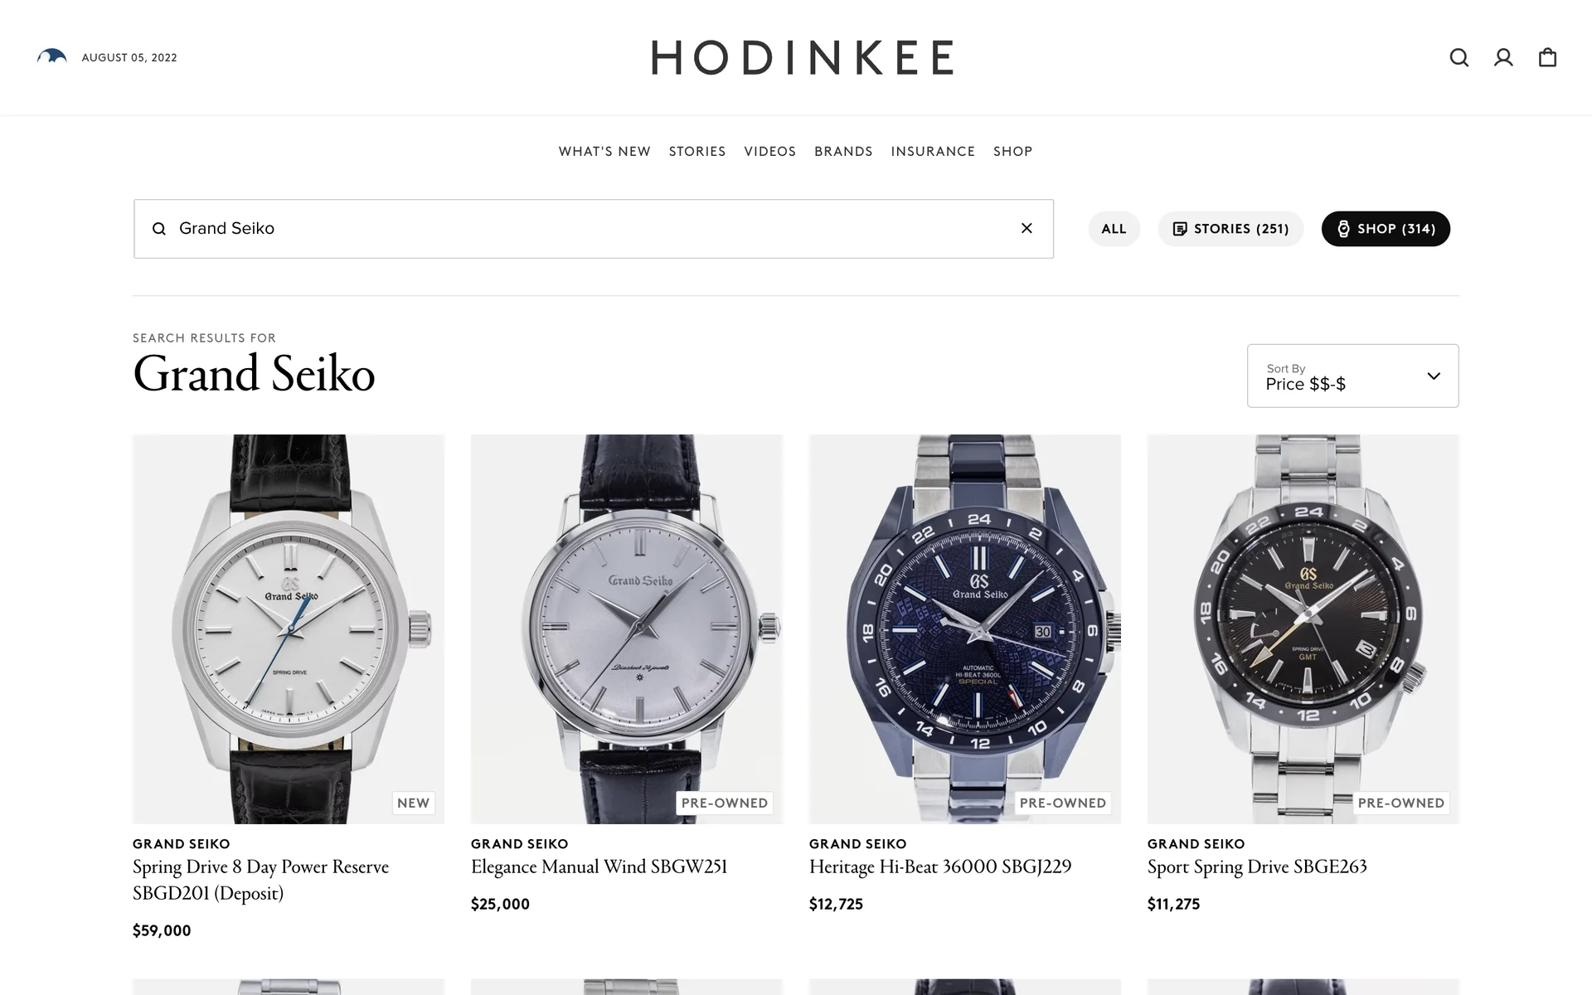
Task: Focus the Grand Seiko search input field
Action: [x=593, y=229]
